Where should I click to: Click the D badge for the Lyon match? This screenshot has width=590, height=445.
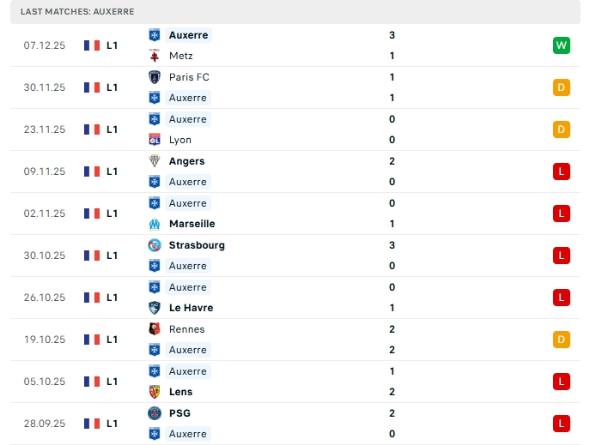pos(562,129)
